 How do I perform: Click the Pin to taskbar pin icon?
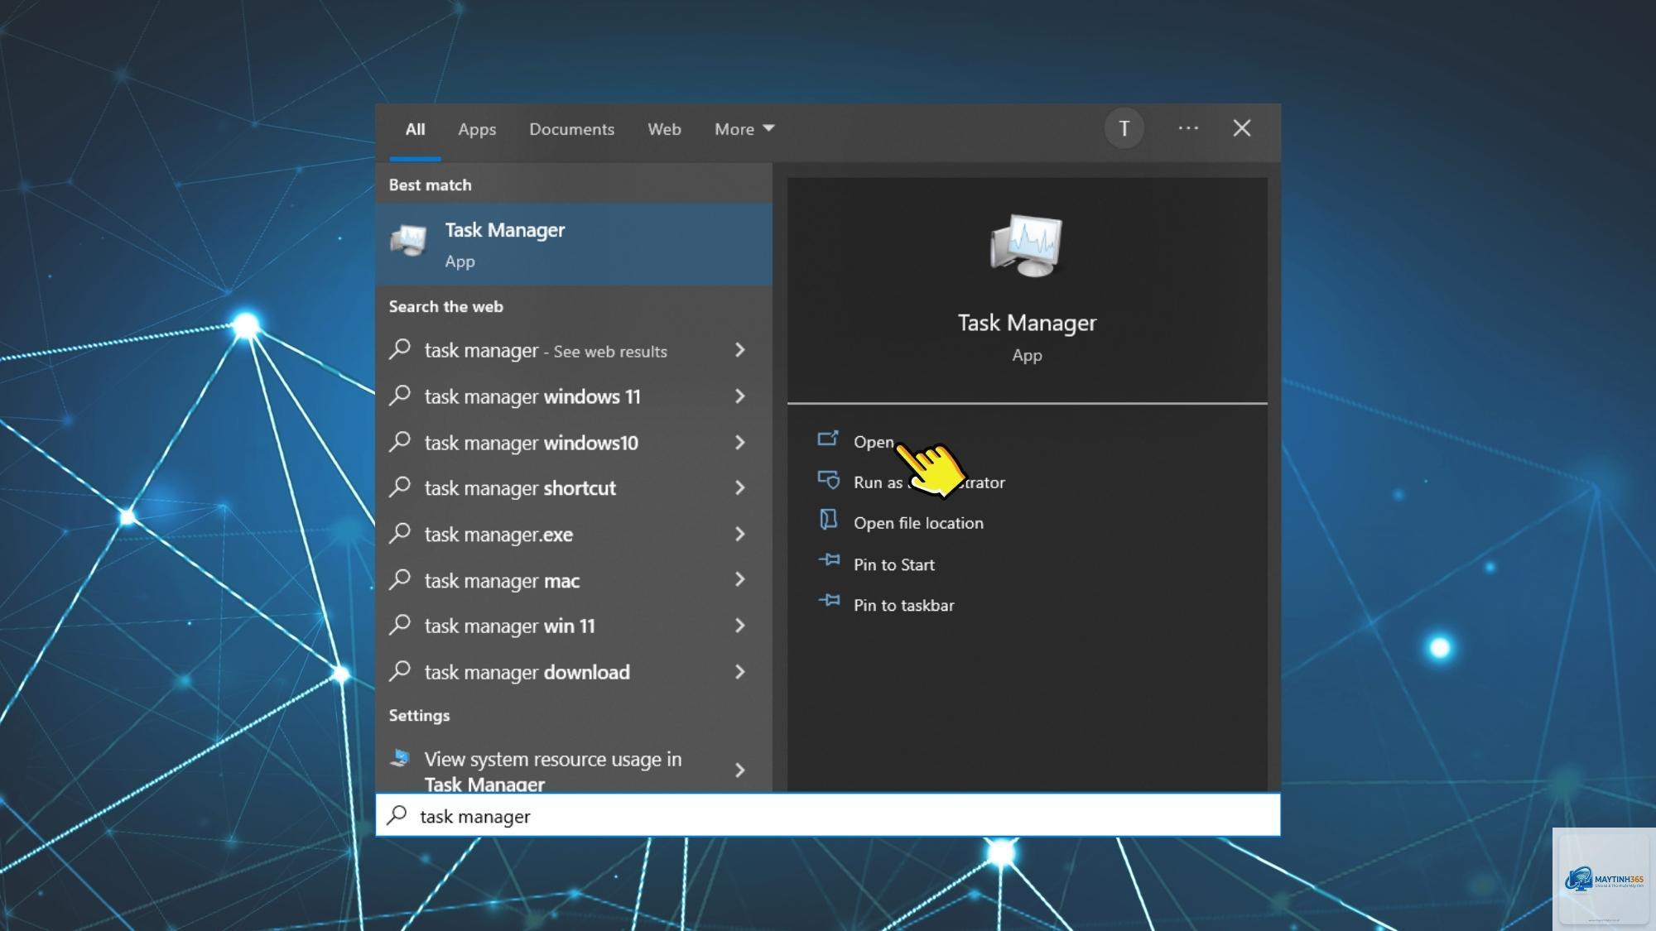[x=829, y=601]
